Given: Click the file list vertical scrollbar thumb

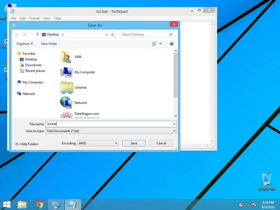Looking at the screenshot, I should [x=176, y=75].
